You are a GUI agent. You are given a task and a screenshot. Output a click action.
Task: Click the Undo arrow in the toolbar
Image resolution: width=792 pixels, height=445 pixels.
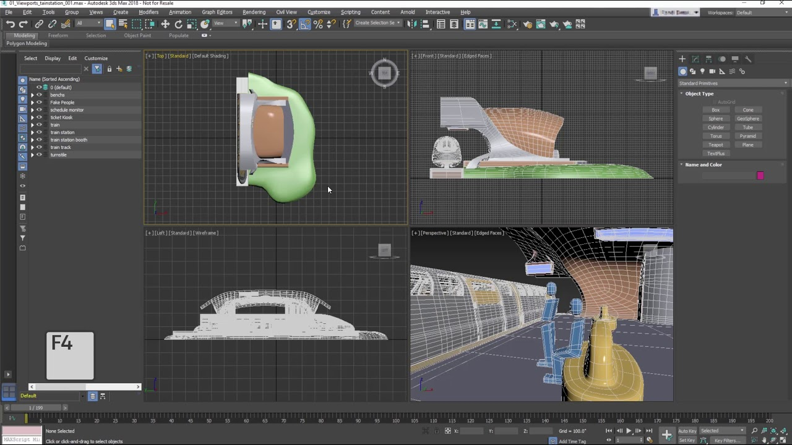pyautogui.click(x=11, y=24)
